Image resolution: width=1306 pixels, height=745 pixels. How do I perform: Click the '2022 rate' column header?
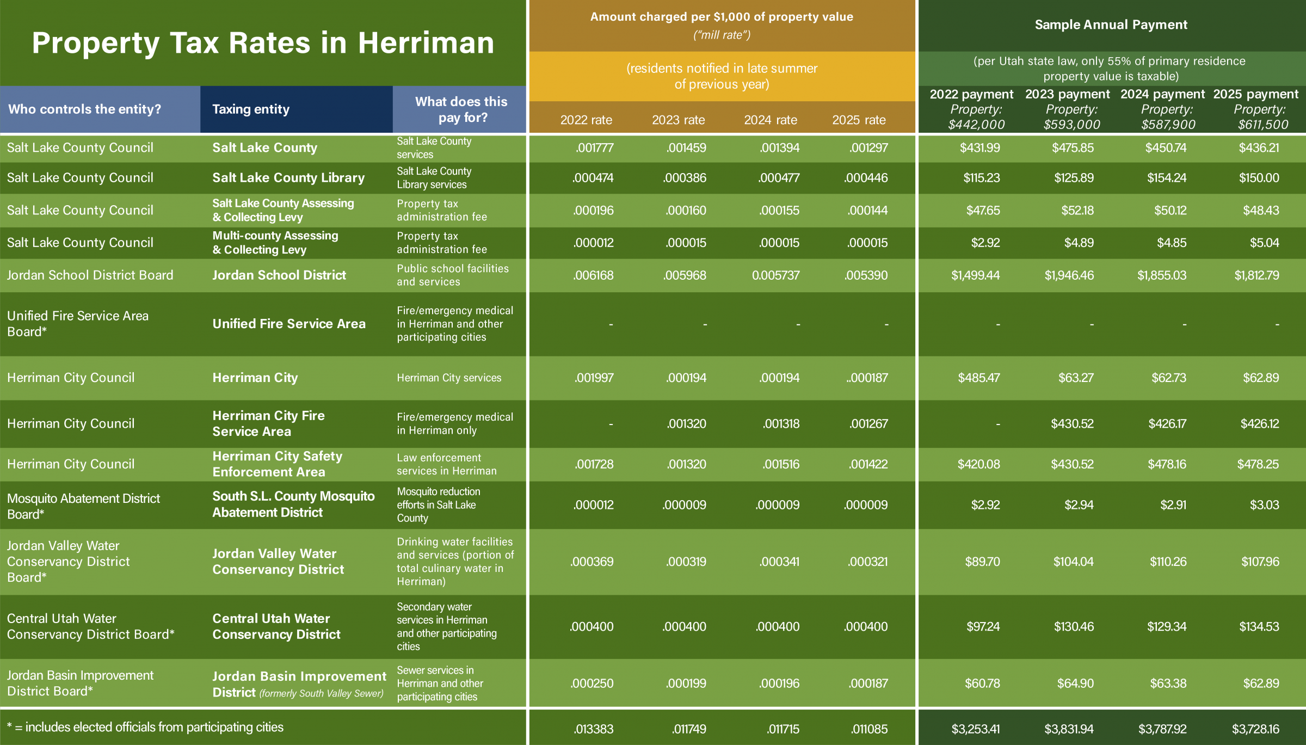coord(586,120)
